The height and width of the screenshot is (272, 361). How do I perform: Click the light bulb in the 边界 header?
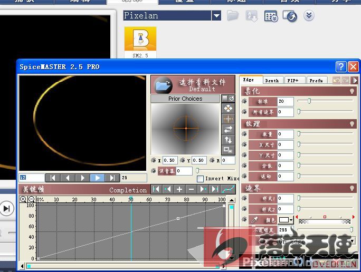tap(352, 188)
